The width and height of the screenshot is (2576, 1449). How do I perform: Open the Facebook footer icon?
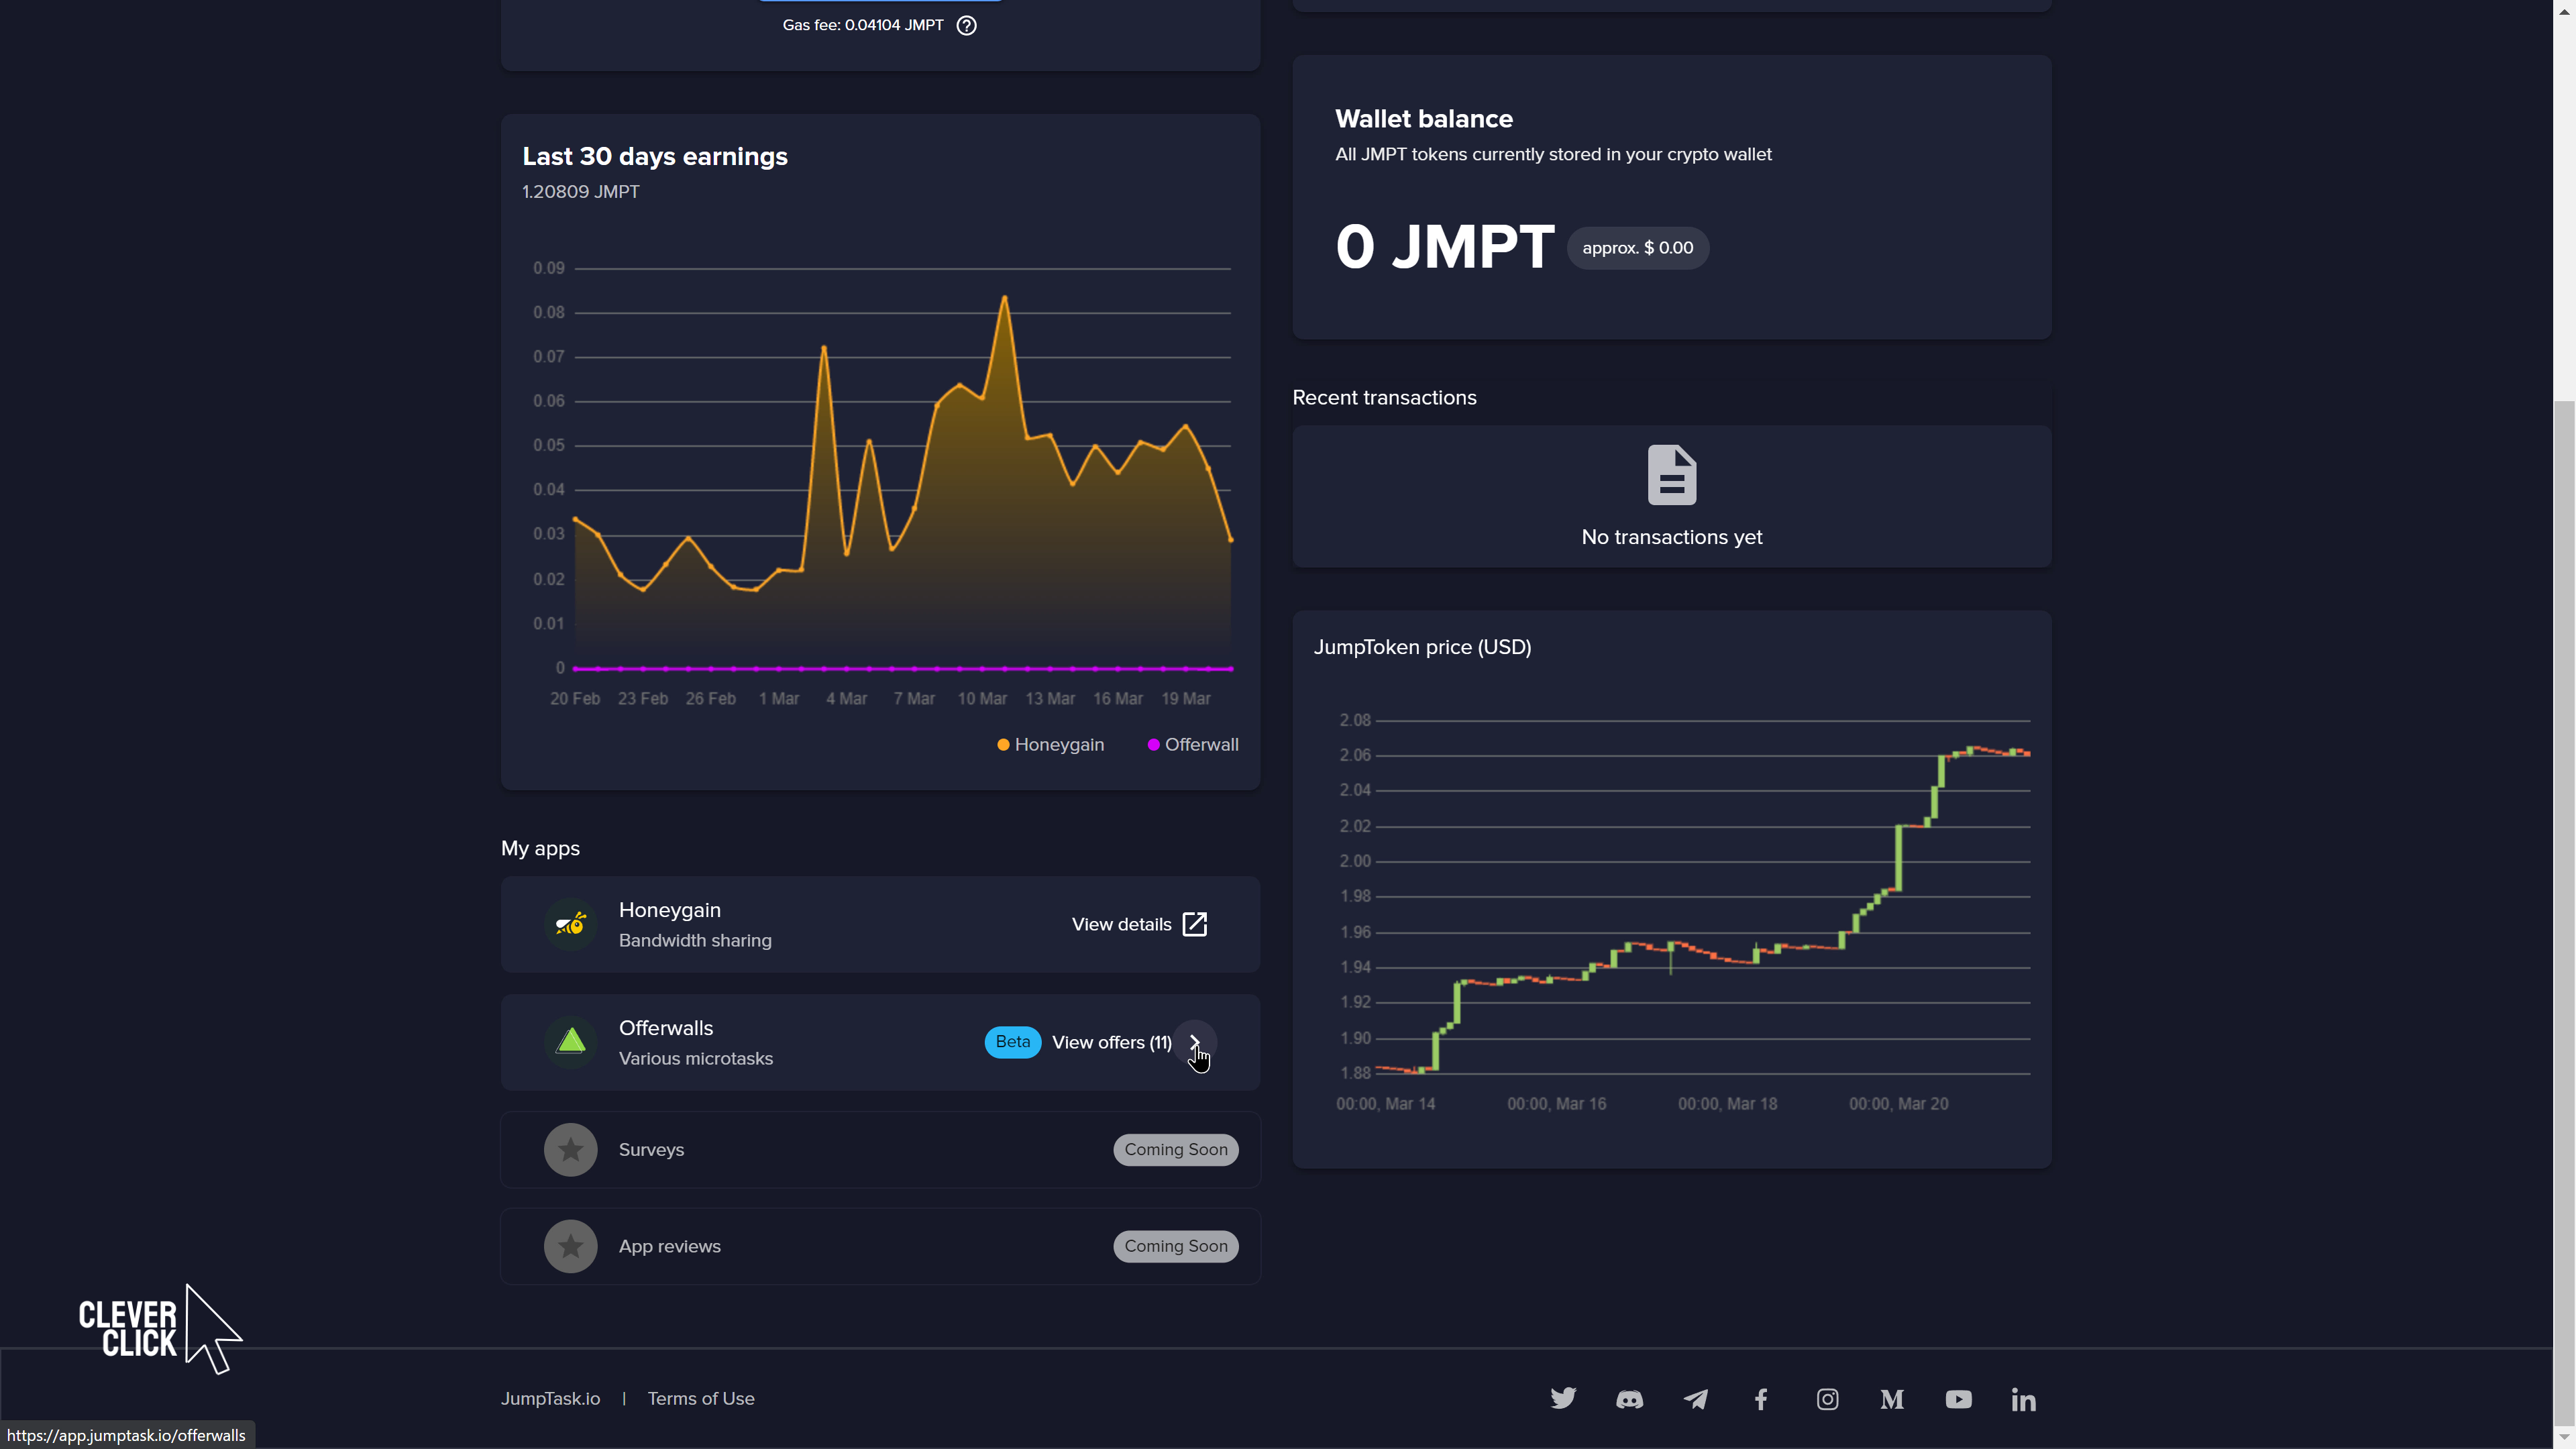pos(1761,1399)
